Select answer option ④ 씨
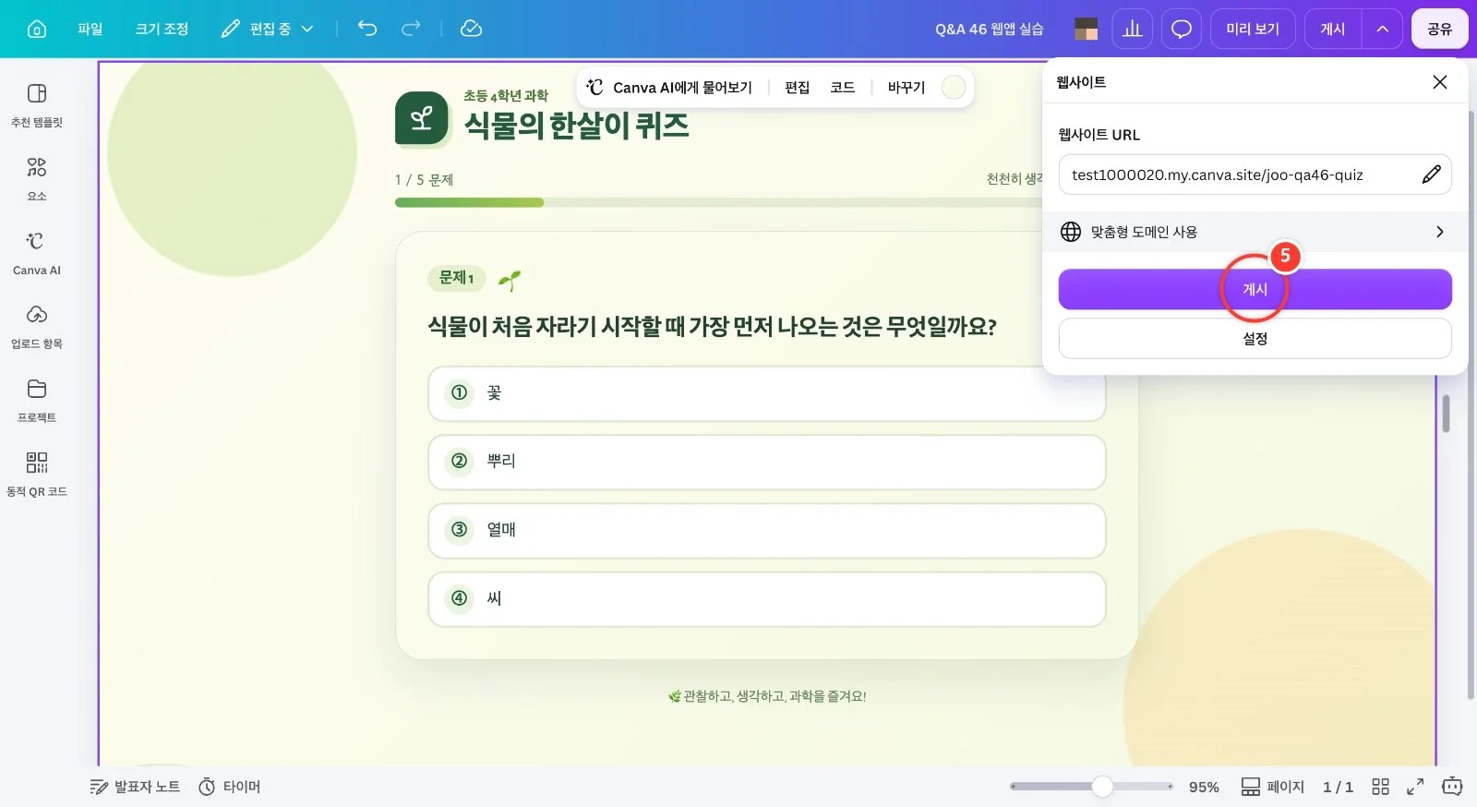This screenshot has width=1477, height=807. coord(767,598)
